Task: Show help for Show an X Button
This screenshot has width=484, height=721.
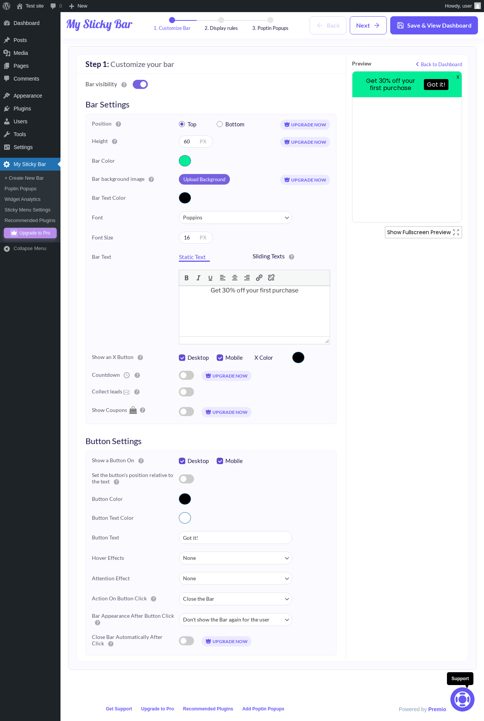Action: click(140, 357)
